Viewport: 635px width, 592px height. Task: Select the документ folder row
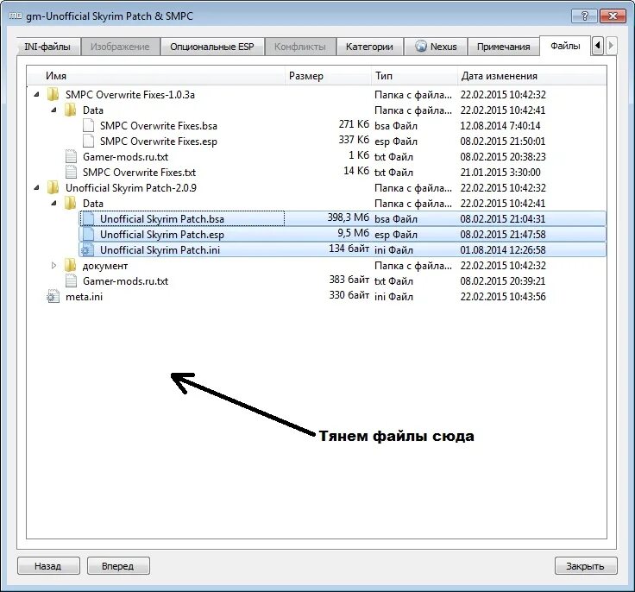(317, 266)
